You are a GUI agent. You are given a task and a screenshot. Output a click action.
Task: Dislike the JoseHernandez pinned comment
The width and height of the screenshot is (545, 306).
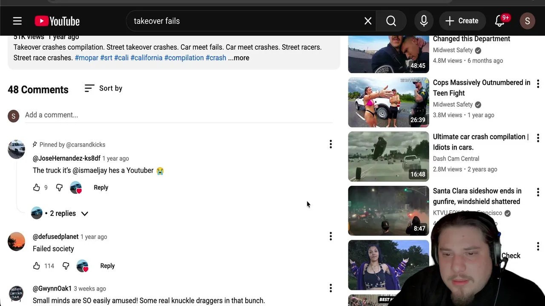coord(59,187)
